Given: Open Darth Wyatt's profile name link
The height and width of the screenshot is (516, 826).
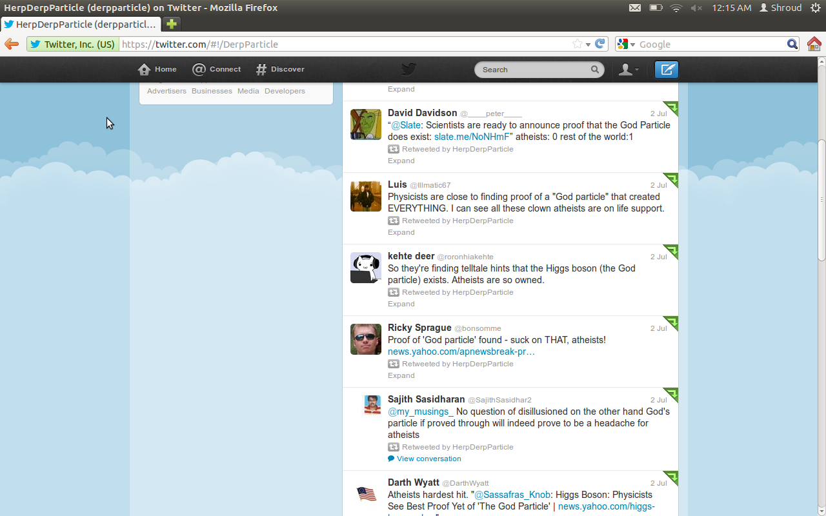Looking at the screenshot, I should coord(414,482).
